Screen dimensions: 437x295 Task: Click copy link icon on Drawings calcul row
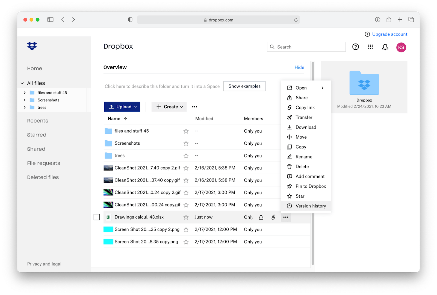click(273, 217)
